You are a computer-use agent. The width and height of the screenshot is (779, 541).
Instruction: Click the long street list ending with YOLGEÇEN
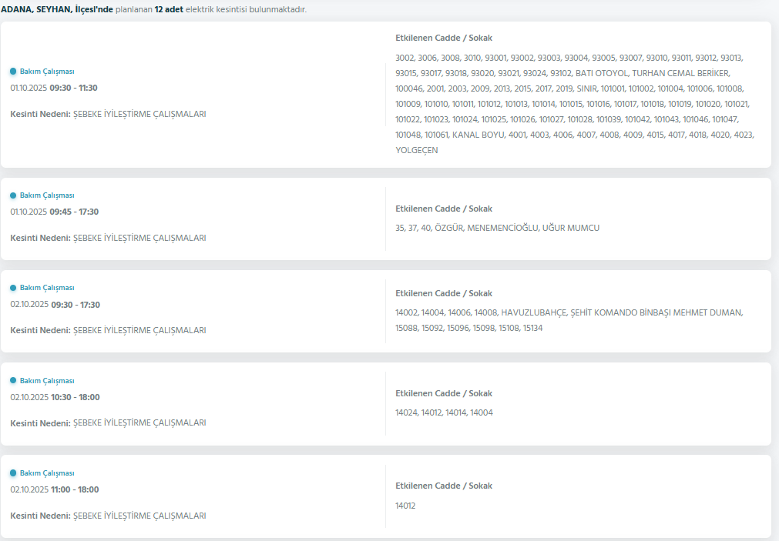click(575, 104)
